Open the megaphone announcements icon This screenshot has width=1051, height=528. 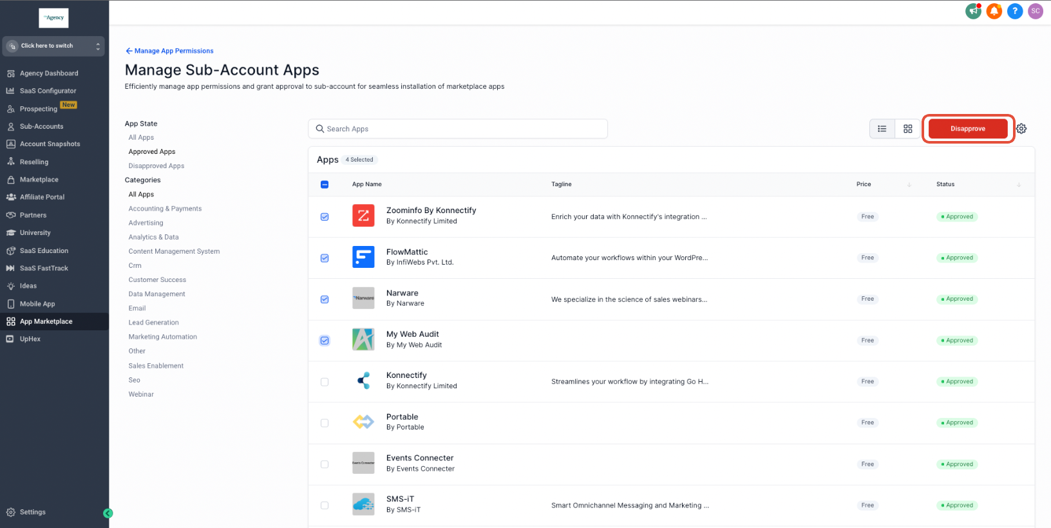(973, 11)
